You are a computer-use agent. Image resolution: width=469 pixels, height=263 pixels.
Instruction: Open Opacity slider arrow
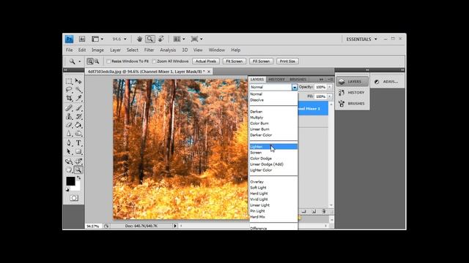(330, 87)
